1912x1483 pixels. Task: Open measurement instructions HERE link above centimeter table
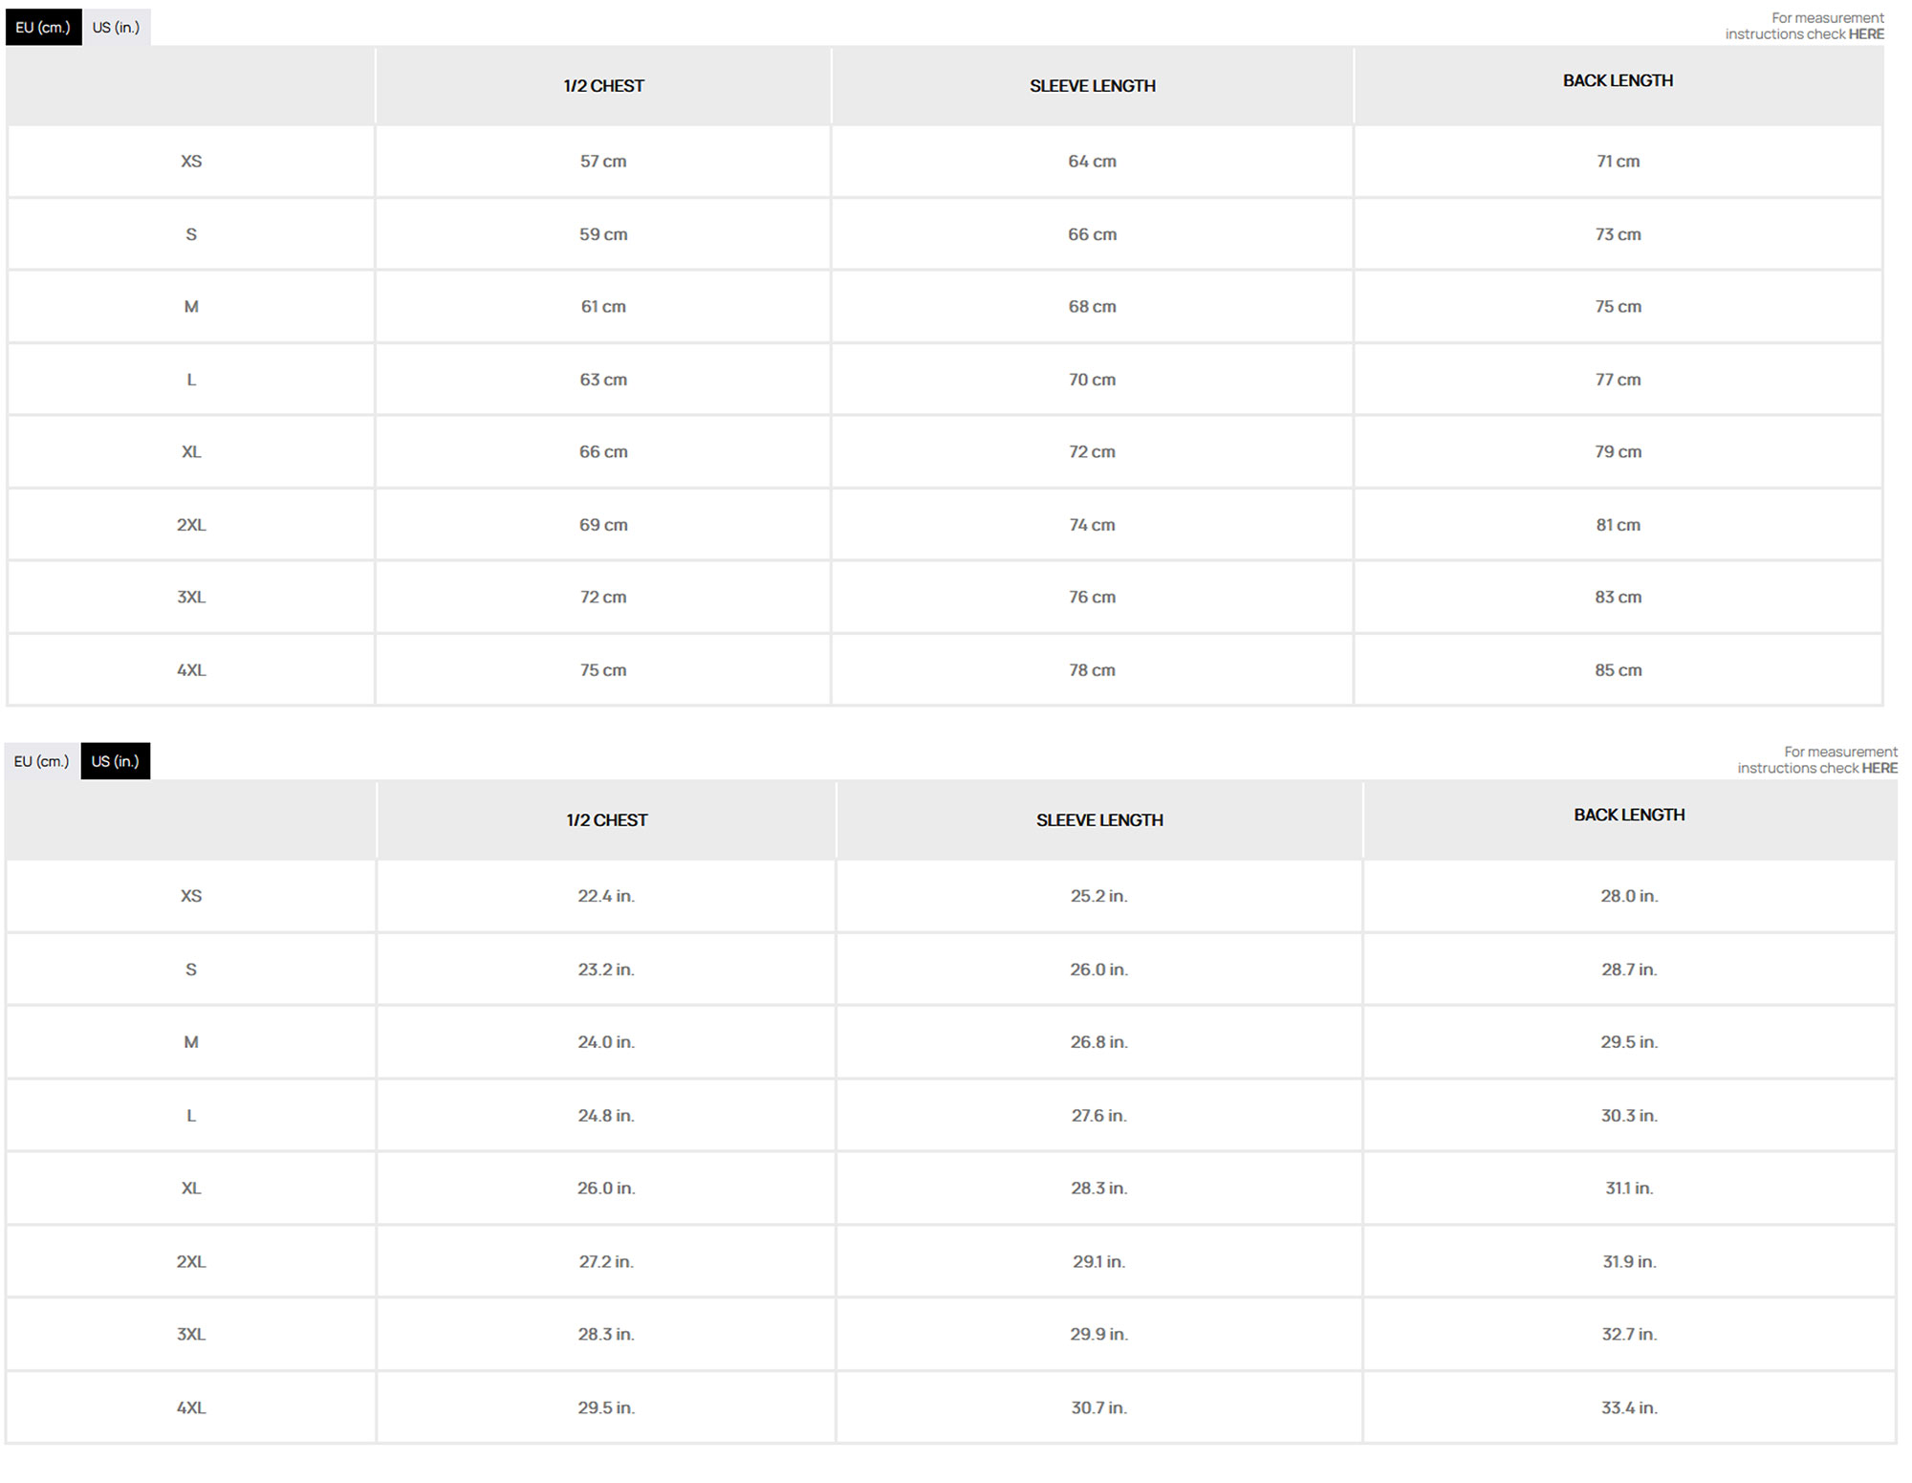(x=1865, y=34)
